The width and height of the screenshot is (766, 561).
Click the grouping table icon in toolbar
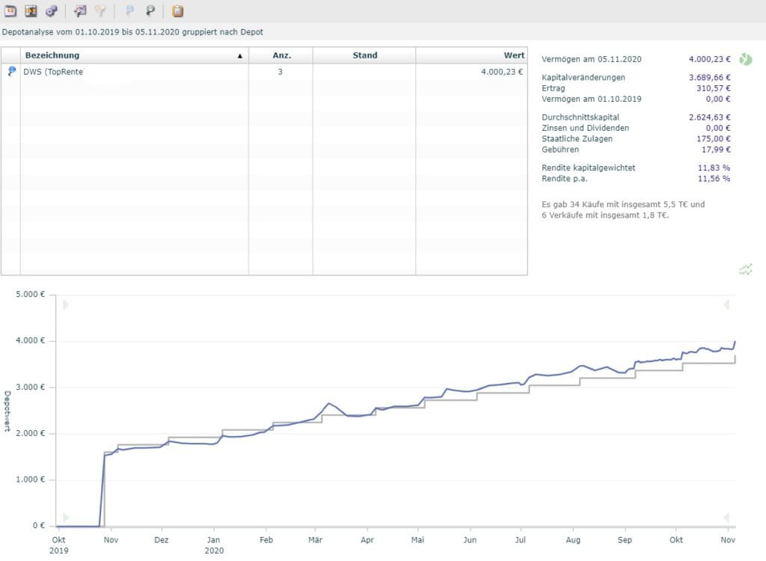31,10
